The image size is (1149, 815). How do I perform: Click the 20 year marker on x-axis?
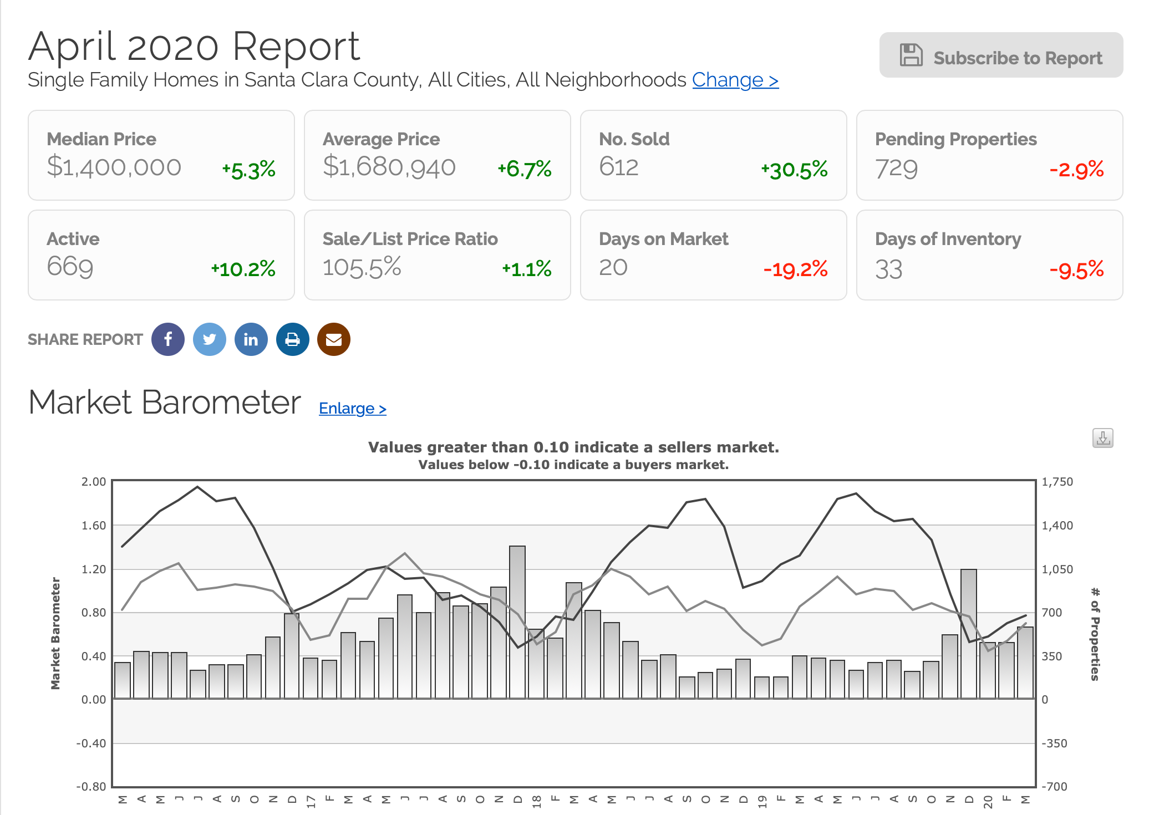(x=988, y=801)
